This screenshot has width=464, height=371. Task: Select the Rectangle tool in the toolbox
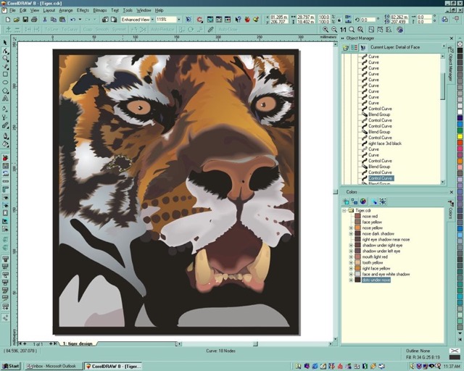pyautogui.click(x=5, y=74)
